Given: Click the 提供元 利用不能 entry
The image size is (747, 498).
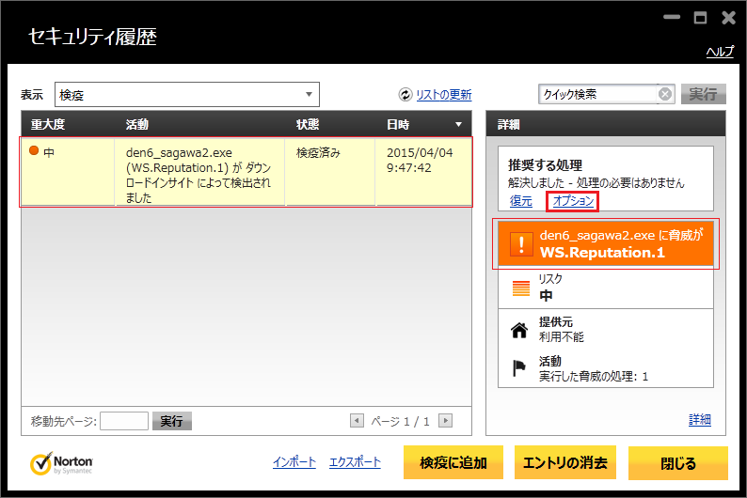Looking at the screenshot, I should tap(562, 330).
